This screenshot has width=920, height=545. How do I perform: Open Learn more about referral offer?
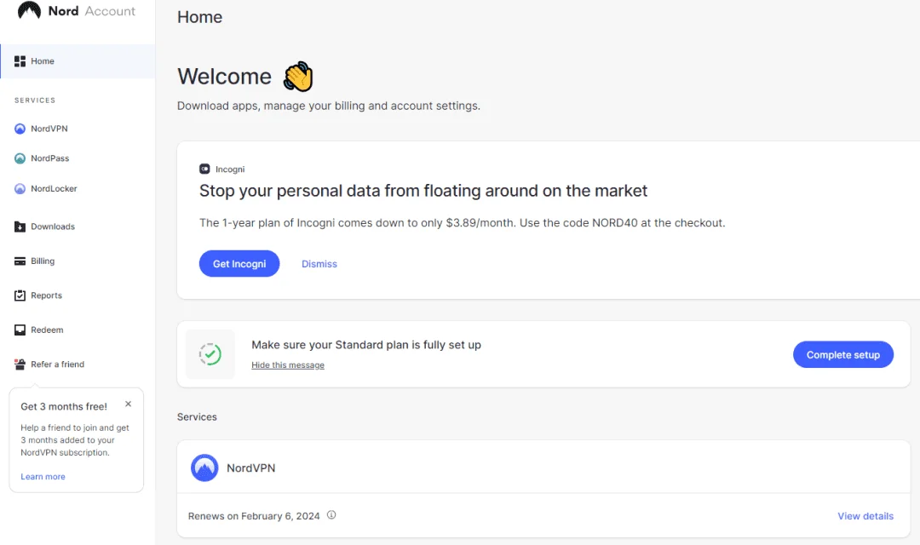pos(43,476)
